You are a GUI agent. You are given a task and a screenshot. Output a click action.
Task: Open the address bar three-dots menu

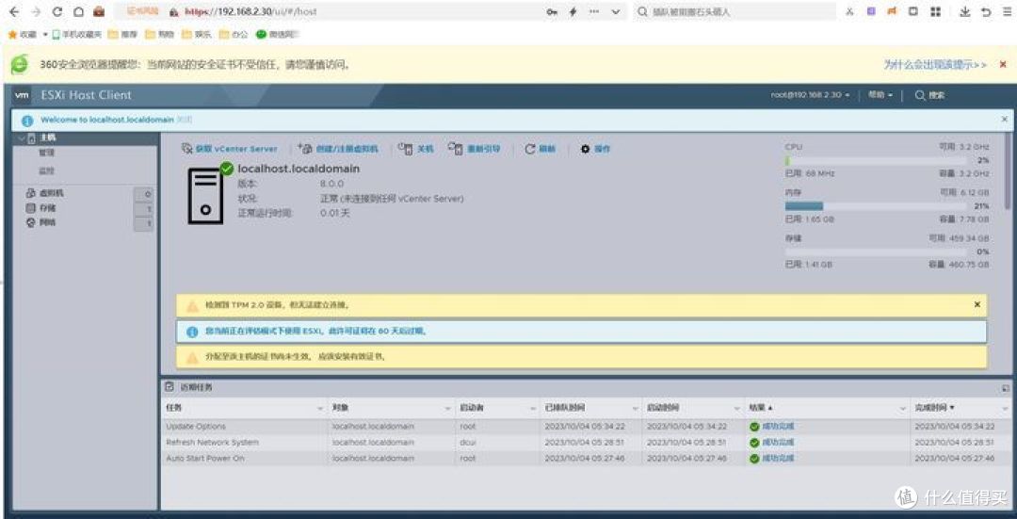[593, 11]
